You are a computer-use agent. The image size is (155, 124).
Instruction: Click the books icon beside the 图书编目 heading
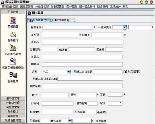tap(29, 13)
